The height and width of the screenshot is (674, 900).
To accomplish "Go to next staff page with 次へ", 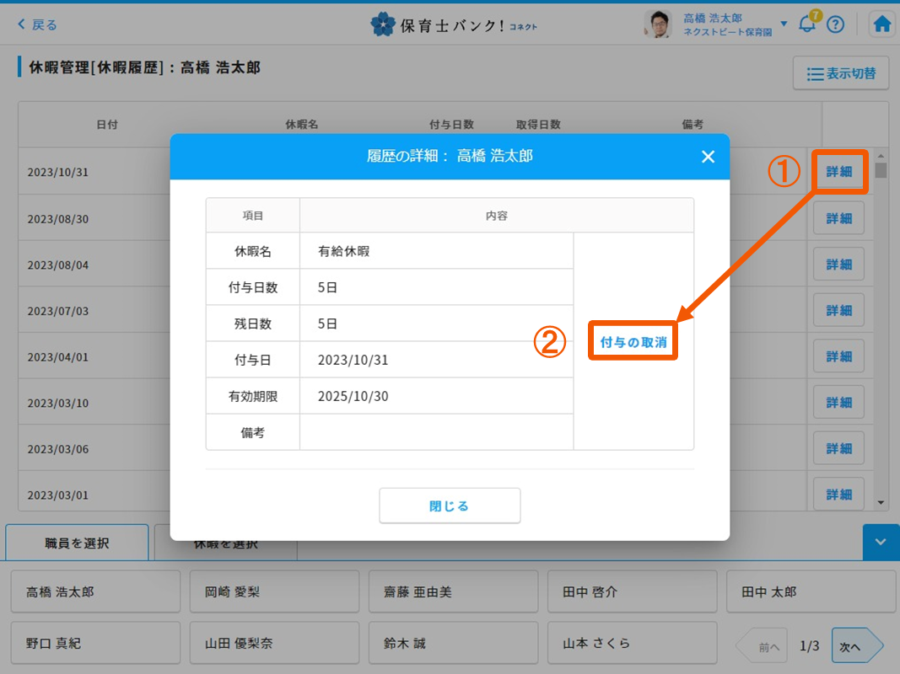I will point(854,646).
